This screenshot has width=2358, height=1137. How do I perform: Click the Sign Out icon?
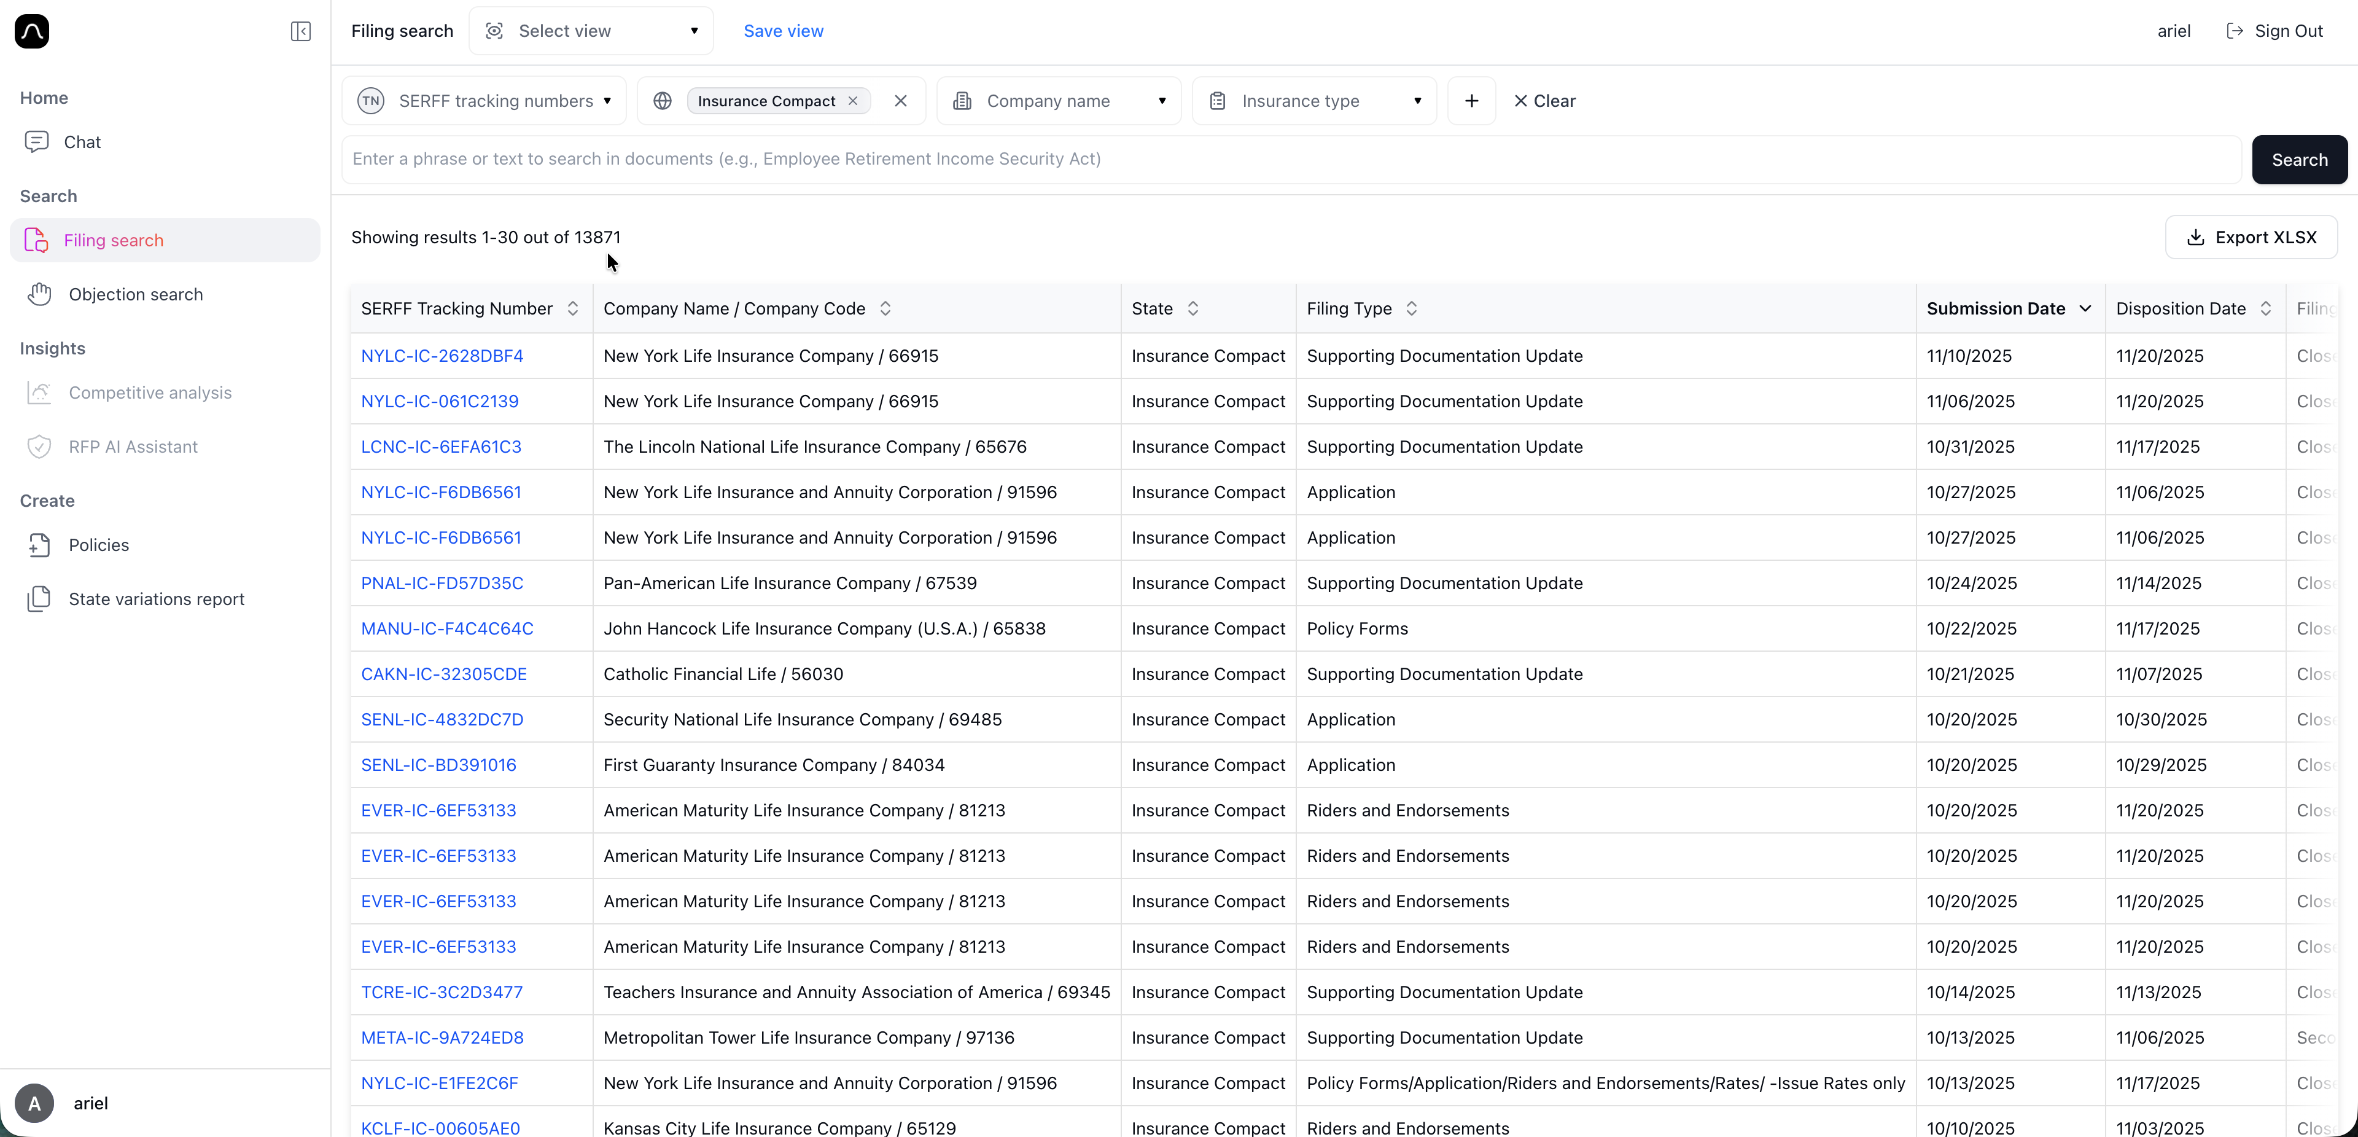[x=2235, y=31]
